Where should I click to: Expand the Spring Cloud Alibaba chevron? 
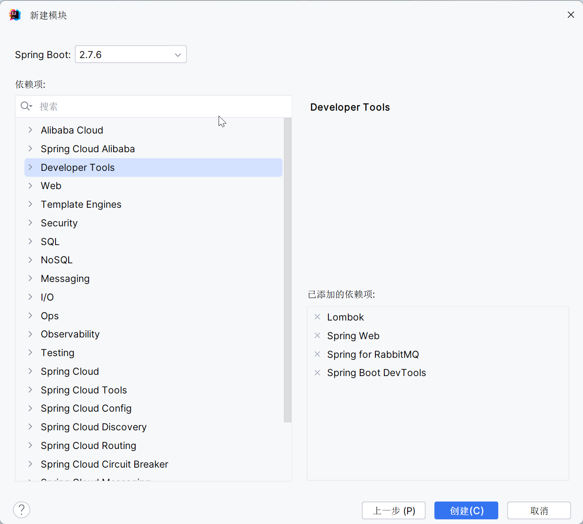tap(30, 148)
